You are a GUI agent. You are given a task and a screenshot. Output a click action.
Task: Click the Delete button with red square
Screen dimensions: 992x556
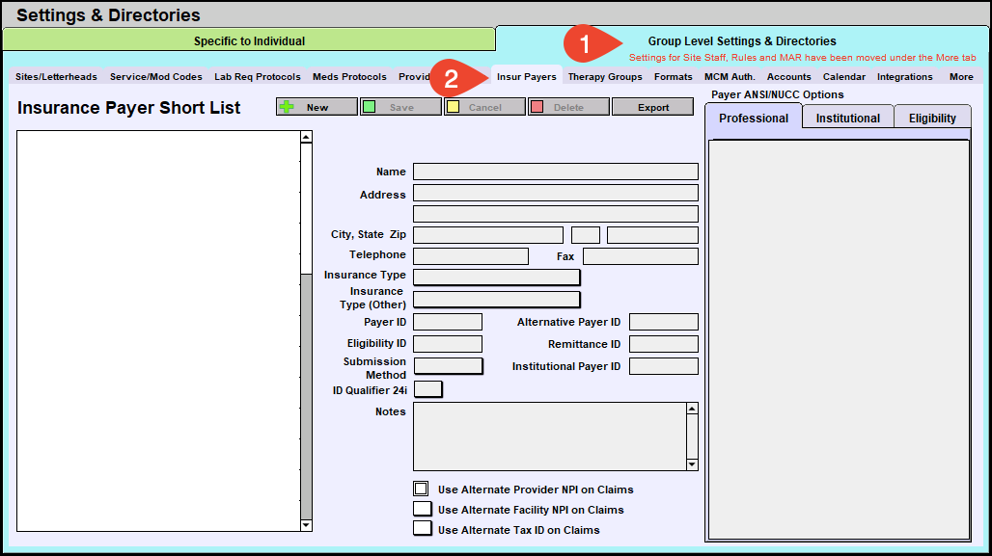point(568,107)
